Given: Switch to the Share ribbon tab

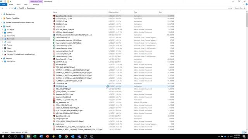Looking at the screenshot, I should pyautogui.click(x=19, y=5).
